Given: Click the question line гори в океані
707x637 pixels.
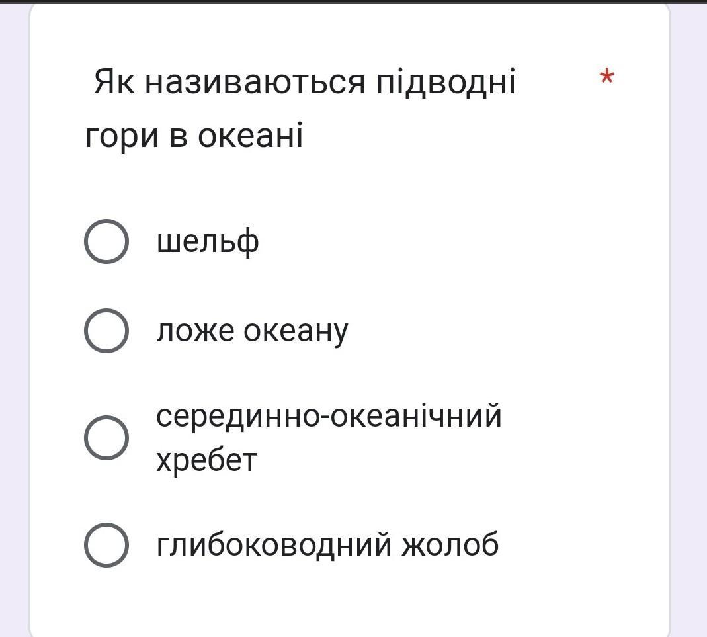Looking at the screenshot, I should pos(194,136).
